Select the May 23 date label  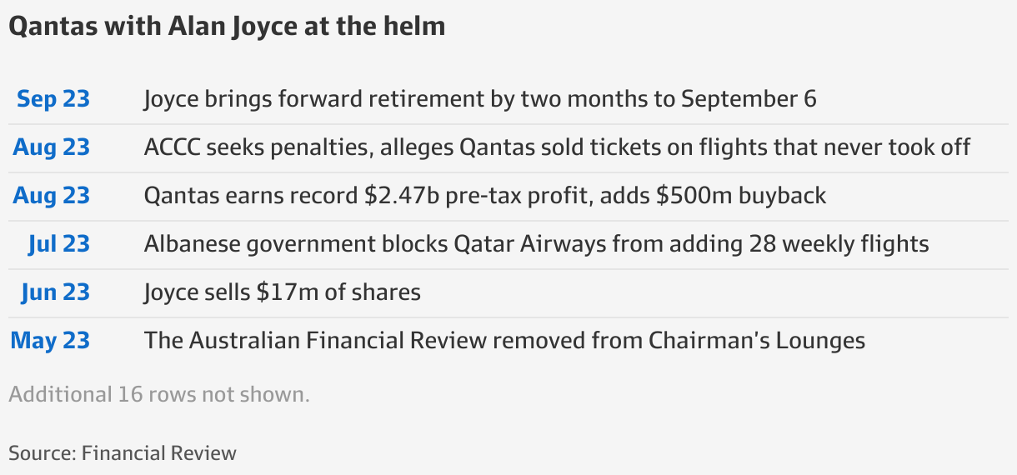point(50,341)
